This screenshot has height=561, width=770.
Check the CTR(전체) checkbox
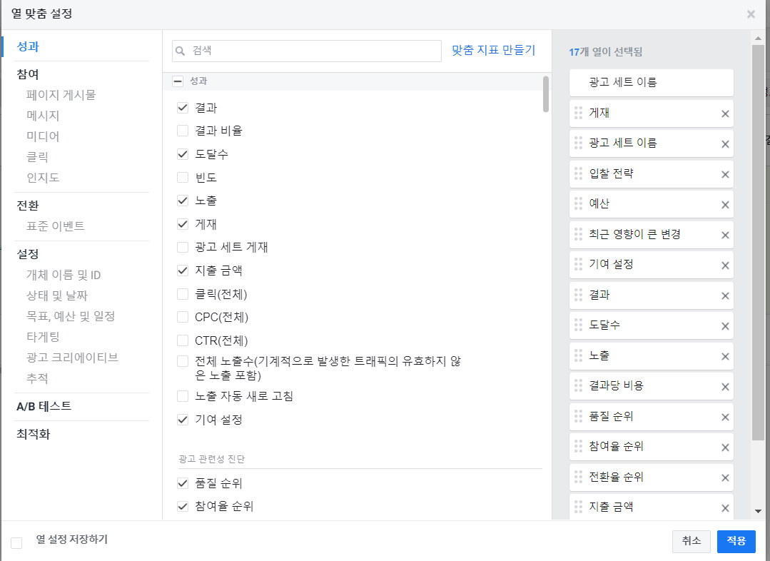pyautogui.click(x=183, y=340)
